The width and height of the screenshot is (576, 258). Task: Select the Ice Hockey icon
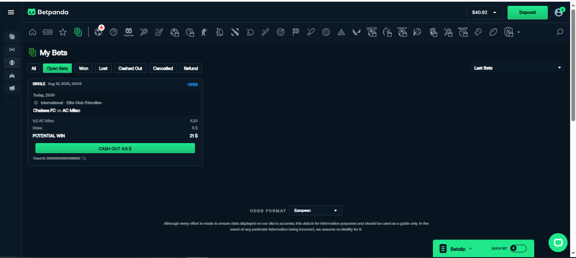tap(159, 32)
